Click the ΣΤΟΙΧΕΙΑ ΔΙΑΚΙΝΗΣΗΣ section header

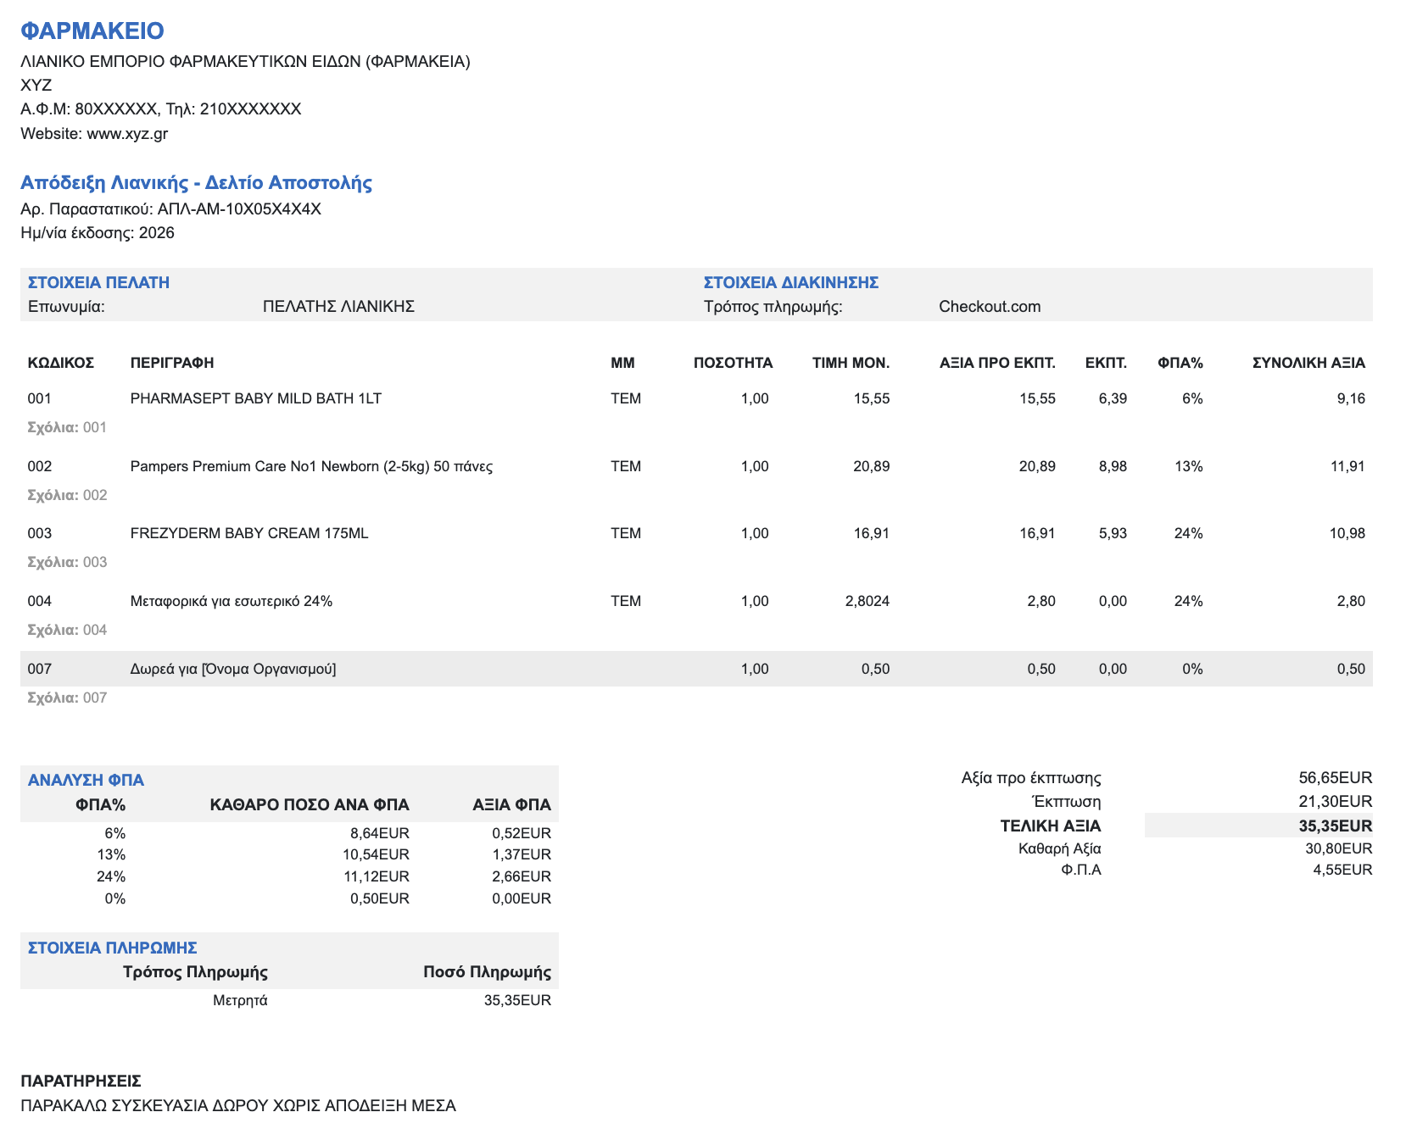(790, 283)
